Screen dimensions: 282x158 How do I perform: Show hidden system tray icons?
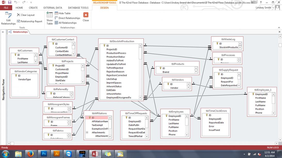coord(244,154)
